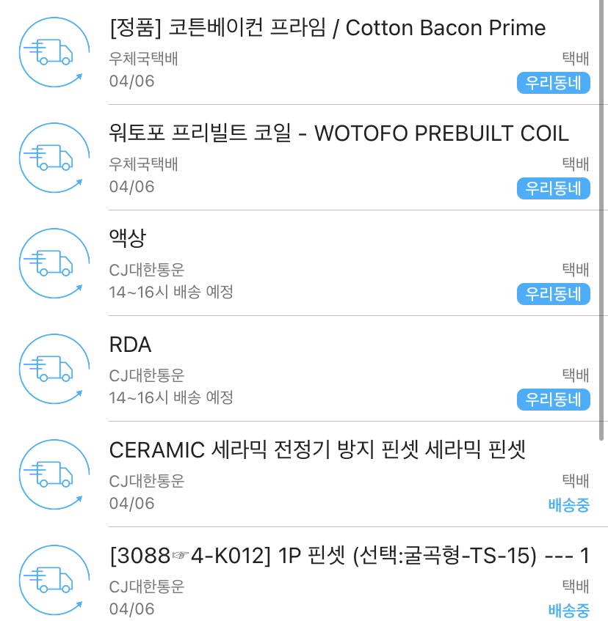Tap the truck icon next to WOTOFO PREBUILT COIL
This screenshot has width=608, height=621.
(x=49, y=158)
